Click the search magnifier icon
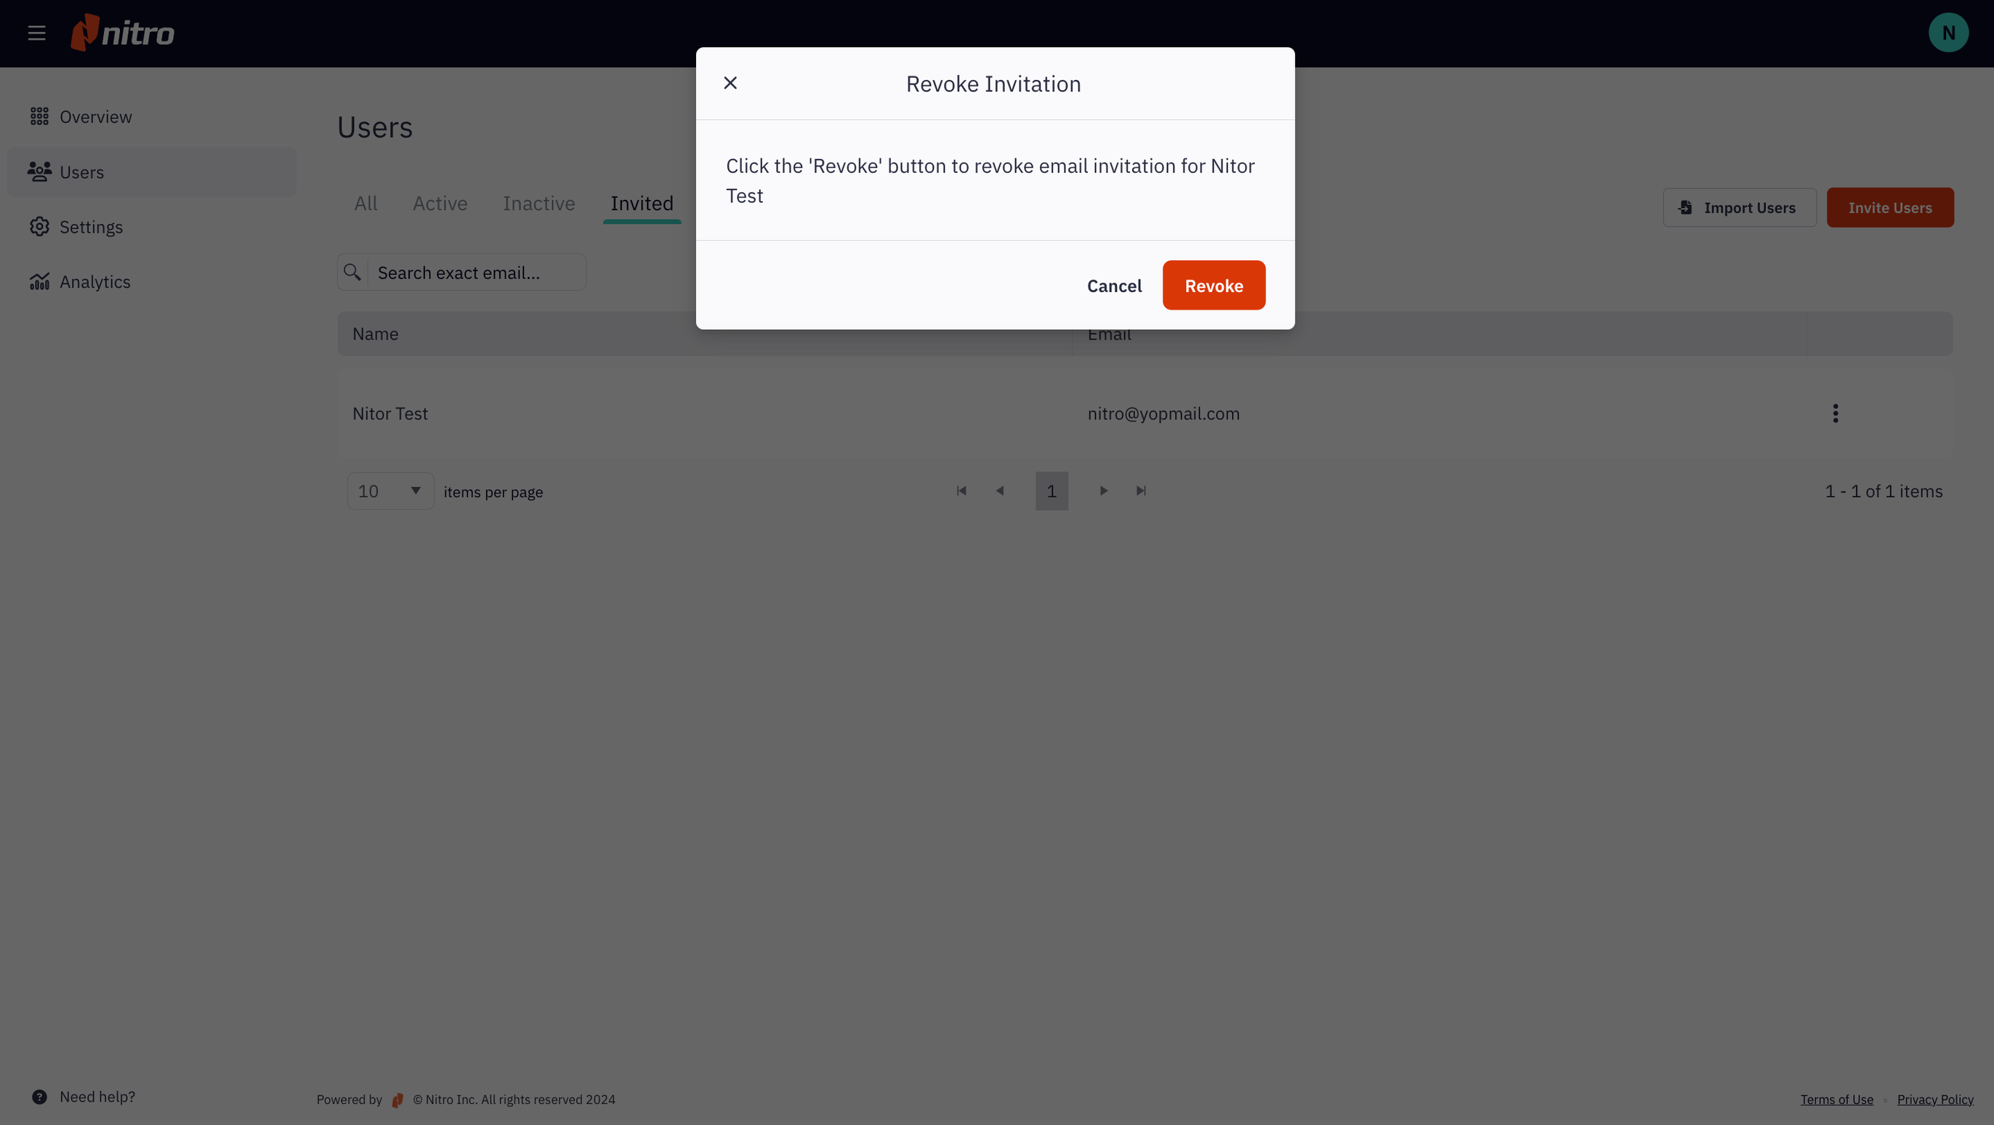 pyautogui.click(x=352, y=272)
